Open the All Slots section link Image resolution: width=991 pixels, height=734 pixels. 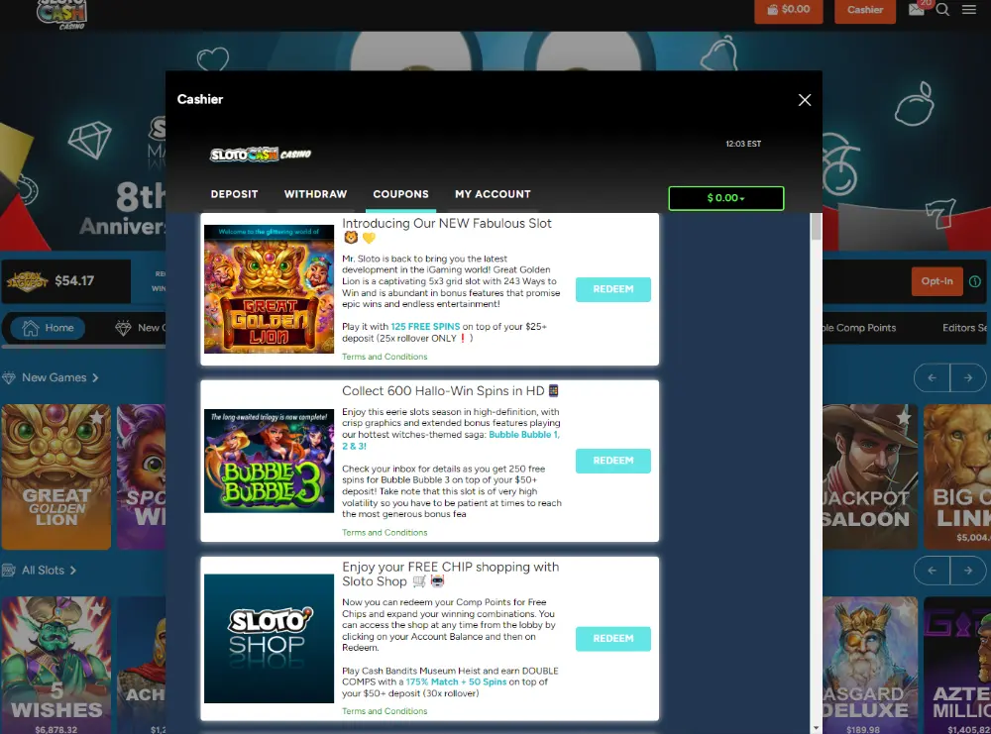tap(49, 571)
